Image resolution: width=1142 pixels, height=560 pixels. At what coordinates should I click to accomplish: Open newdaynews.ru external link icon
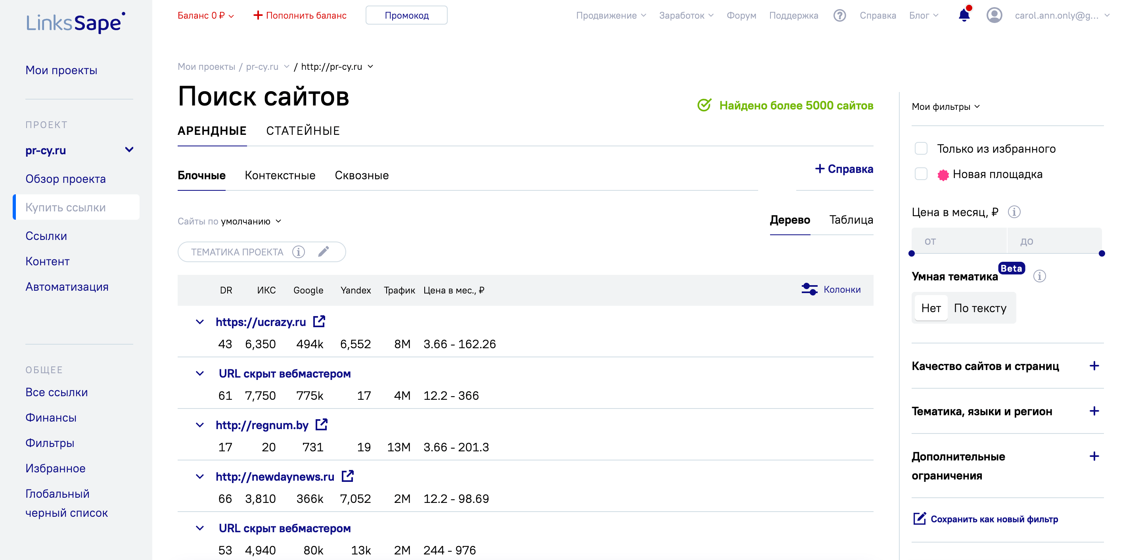(x=348, y=476)
